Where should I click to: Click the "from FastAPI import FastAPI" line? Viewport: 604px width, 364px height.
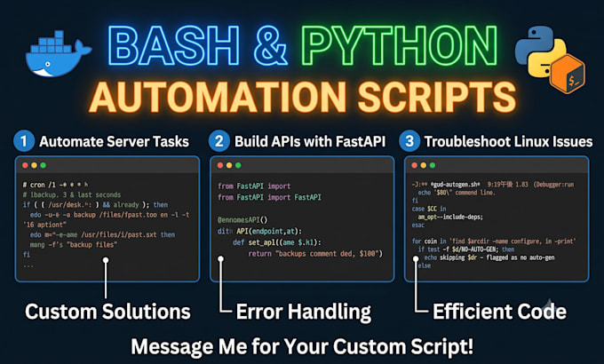(269, 197)
